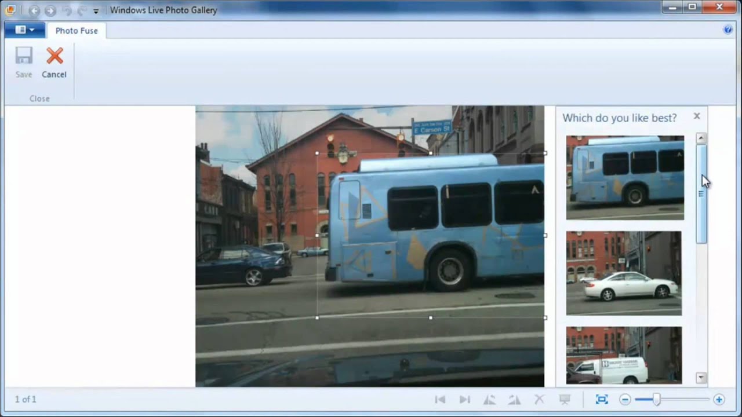Screen dimensions: 742x417
Task: Click the right-middle selection handle on photo
Action: (x=545, y=235)
